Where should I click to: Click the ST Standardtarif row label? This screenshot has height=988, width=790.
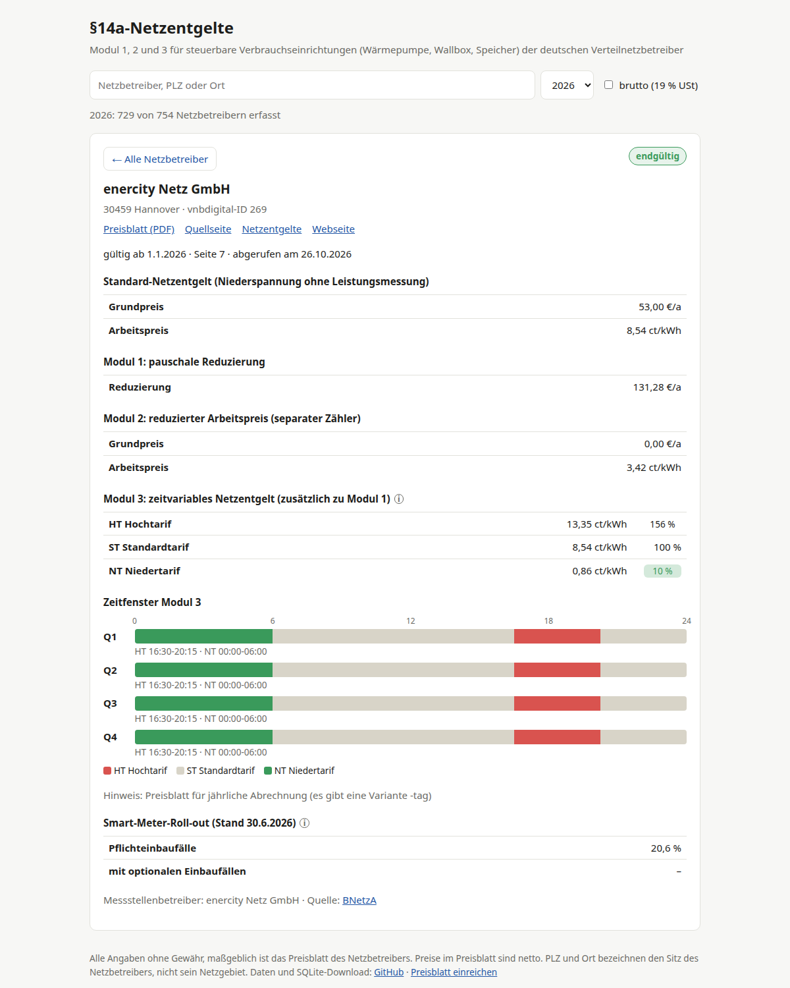149,547
